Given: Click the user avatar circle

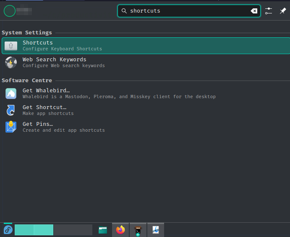Looking at the screenshot, I should click(x=10, y=11).
